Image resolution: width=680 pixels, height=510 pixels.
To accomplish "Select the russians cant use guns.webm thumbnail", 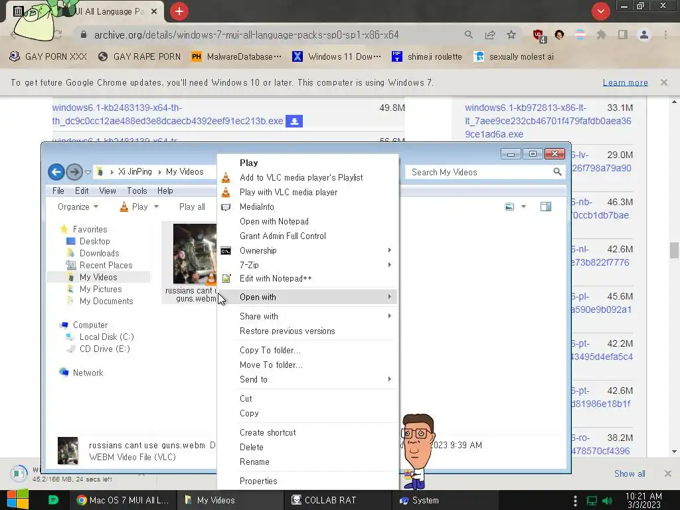I will (195, 254).
